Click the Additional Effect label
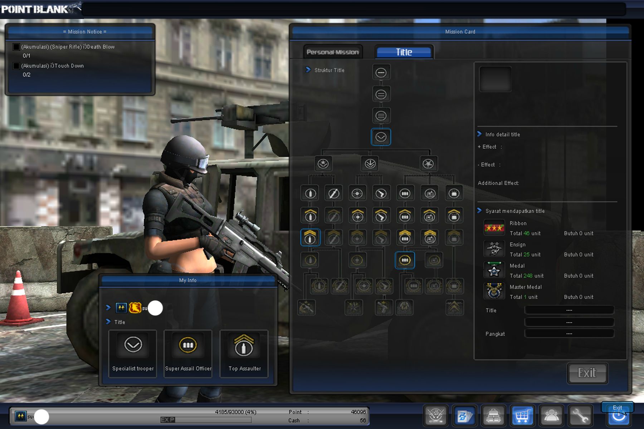644x429 pixels. pos(498,183)
